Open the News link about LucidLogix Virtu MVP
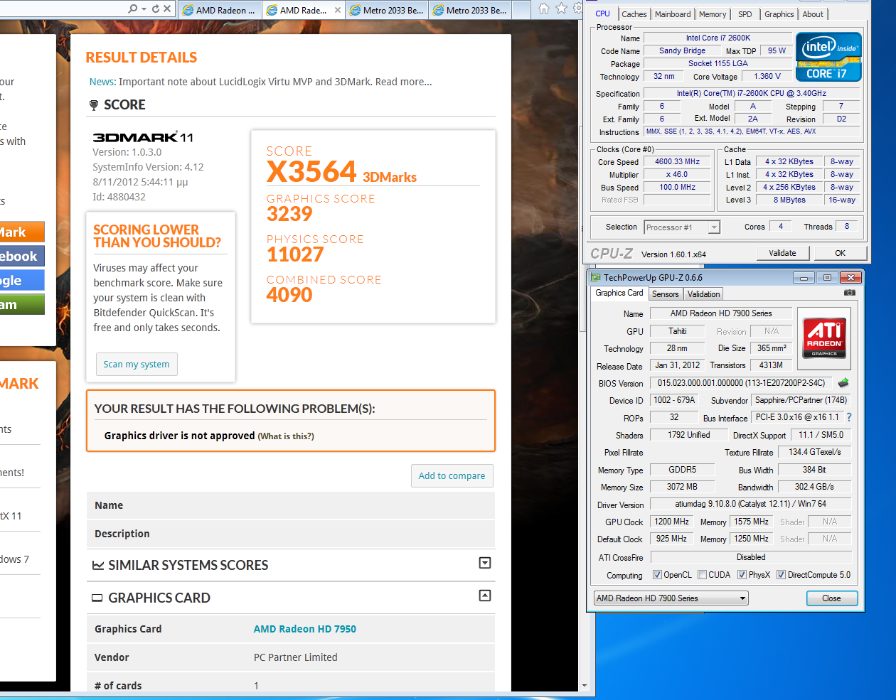The image size is (896, 700). tap(260, 82)
